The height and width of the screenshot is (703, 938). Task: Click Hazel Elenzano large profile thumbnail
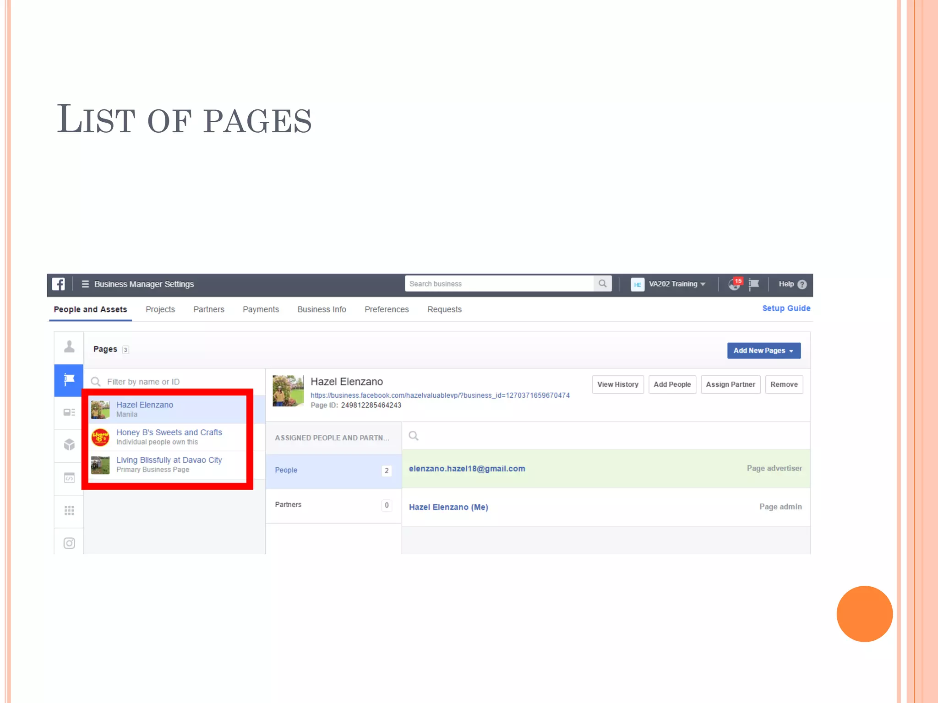288,391
